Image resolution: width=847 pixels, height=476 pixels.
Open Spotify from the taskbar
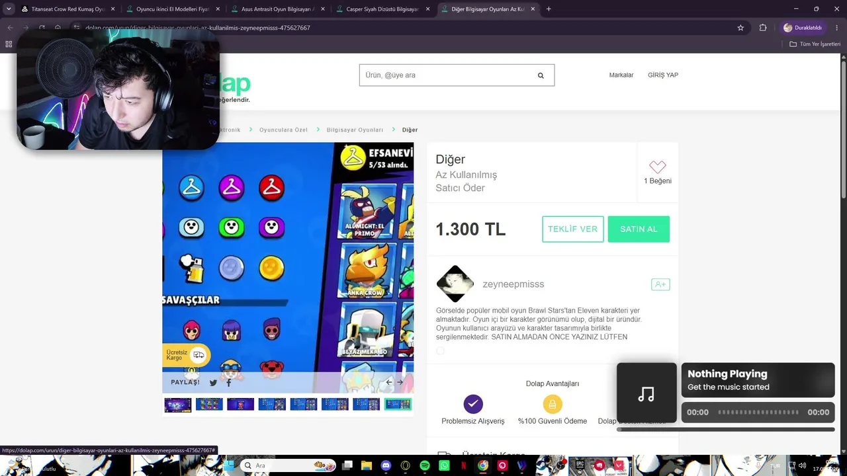pos(425,465)
